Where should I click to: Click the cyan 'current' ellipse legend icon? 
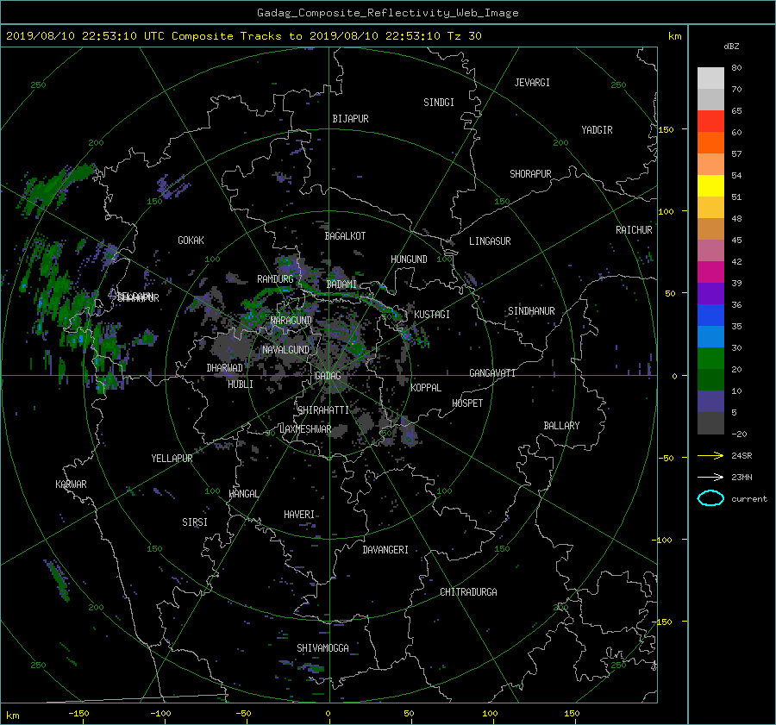coord(710,498)
